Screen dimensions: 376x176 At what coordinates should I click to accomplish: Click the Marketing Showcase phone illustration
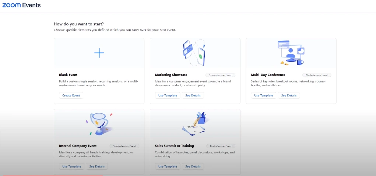(x=195, y=52)
